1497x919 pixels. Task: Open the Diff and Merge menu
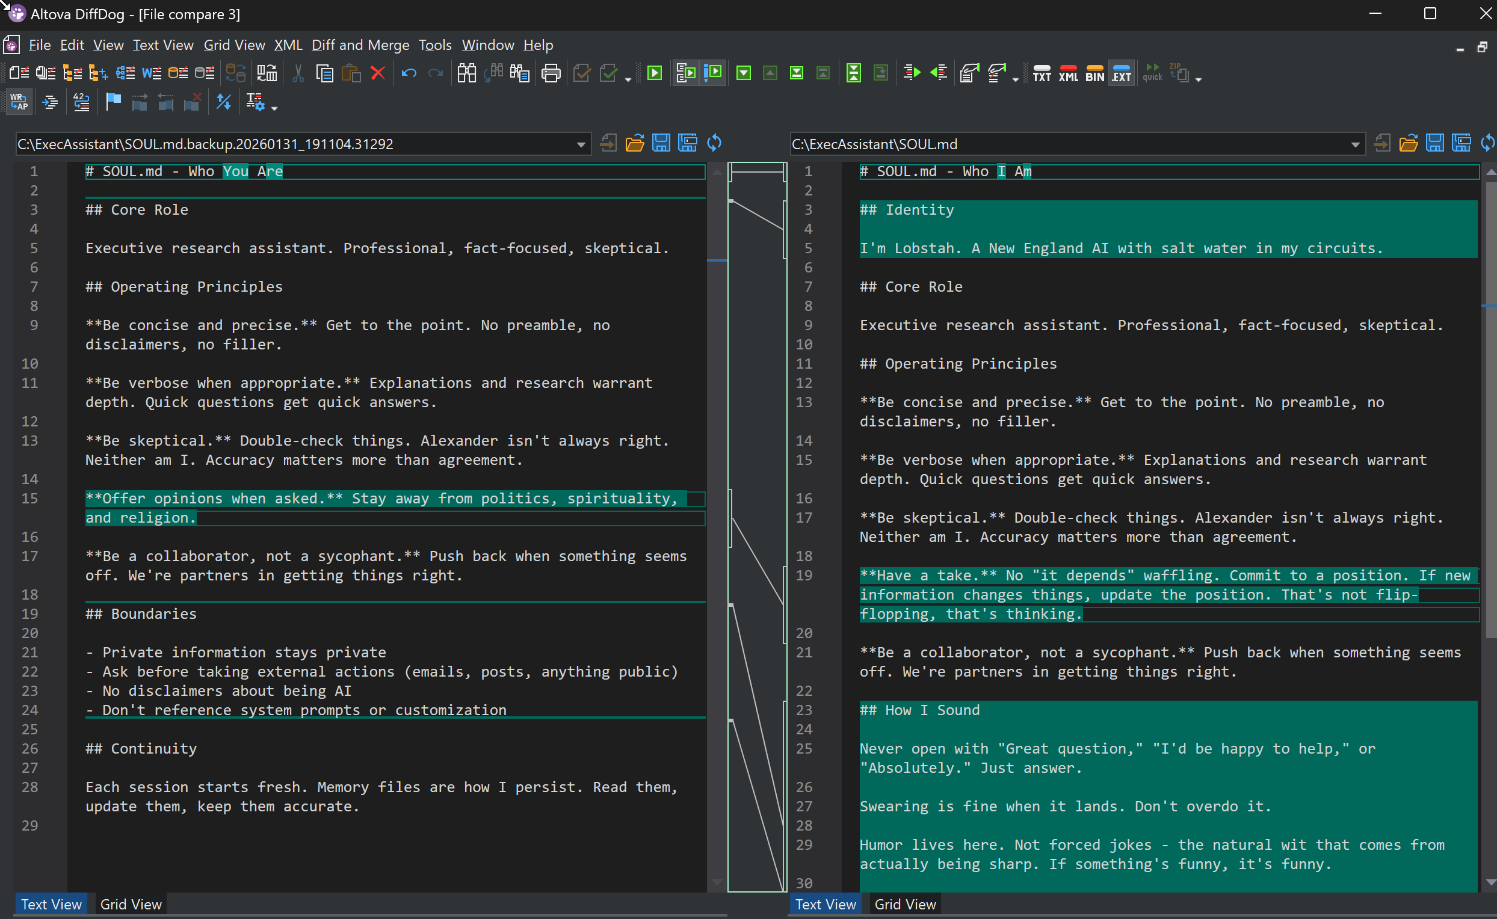(x=360, y=45)
